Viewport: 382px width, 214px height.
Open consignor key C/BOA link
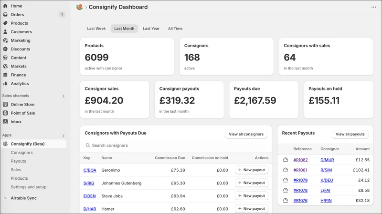click(x=90, y=170)
